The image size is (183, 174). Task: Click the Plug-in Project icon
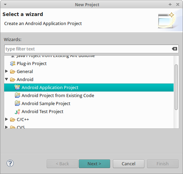13,64
